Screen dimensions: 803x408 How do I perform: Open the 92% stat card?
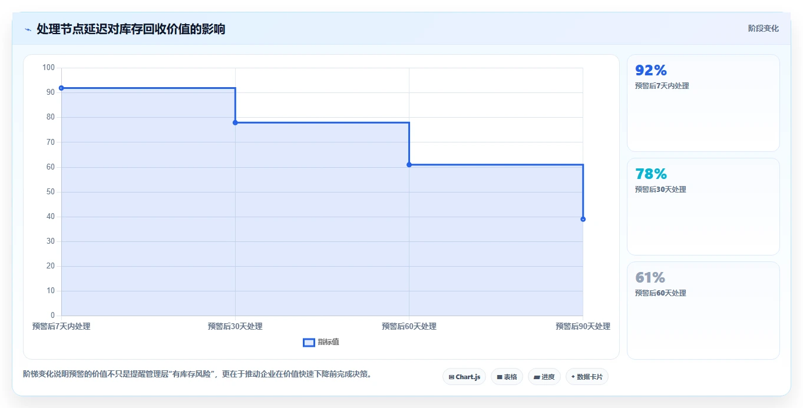[703, 103]
